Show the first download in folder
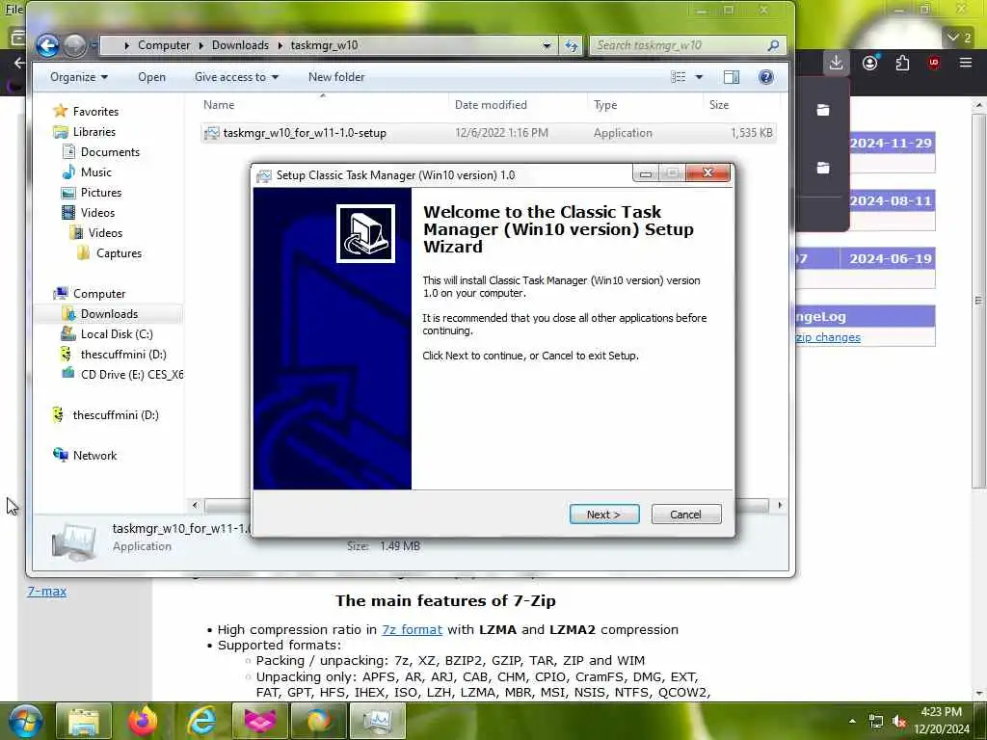 click(x=823, y=110)
